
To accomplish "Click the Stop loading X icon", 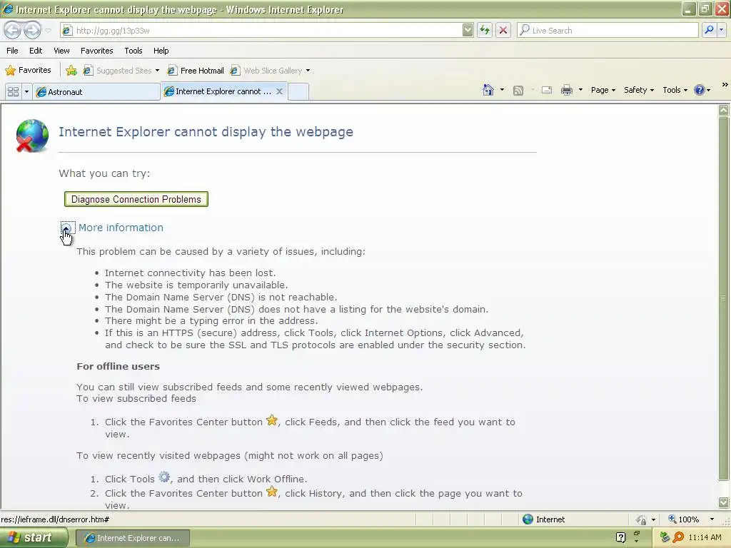I will click(503, 30).
